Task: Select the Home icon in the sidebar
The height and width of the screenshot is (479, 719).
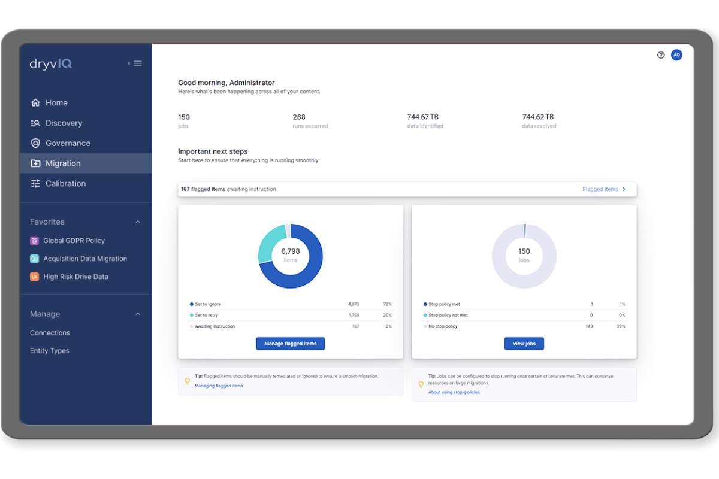Action: pos(36,102)
